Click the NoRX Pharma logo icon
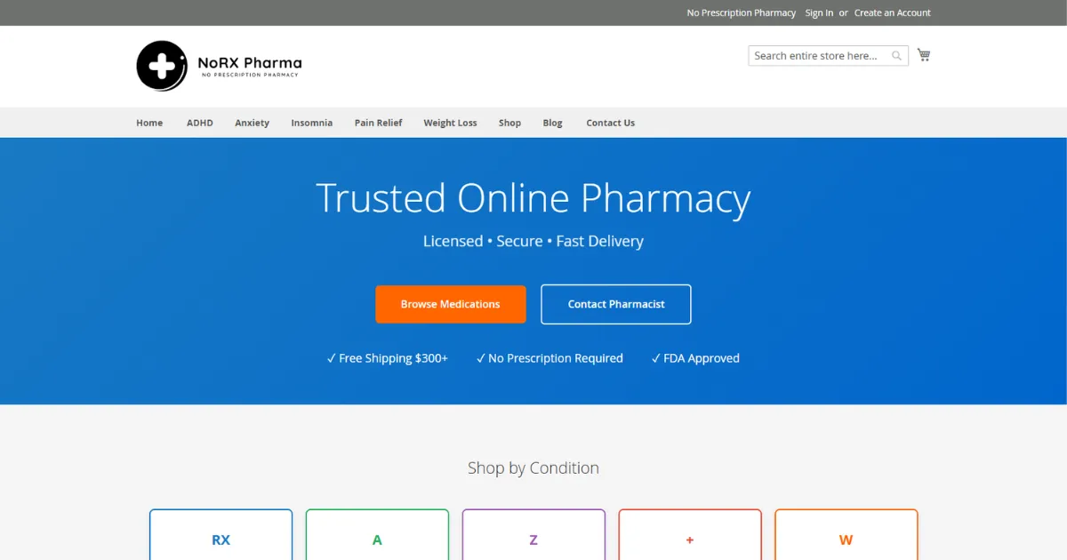Image resolution: width=1067 pixels, height=560 pixels. point(162,66)
